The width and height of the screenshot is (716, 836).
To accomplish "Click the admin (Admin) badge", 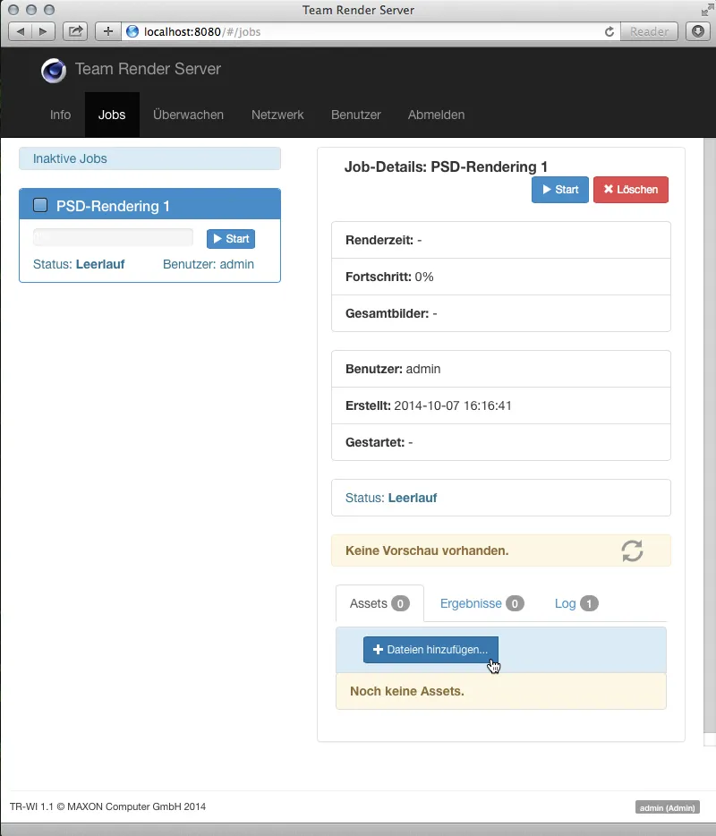I will coord(668,807).
